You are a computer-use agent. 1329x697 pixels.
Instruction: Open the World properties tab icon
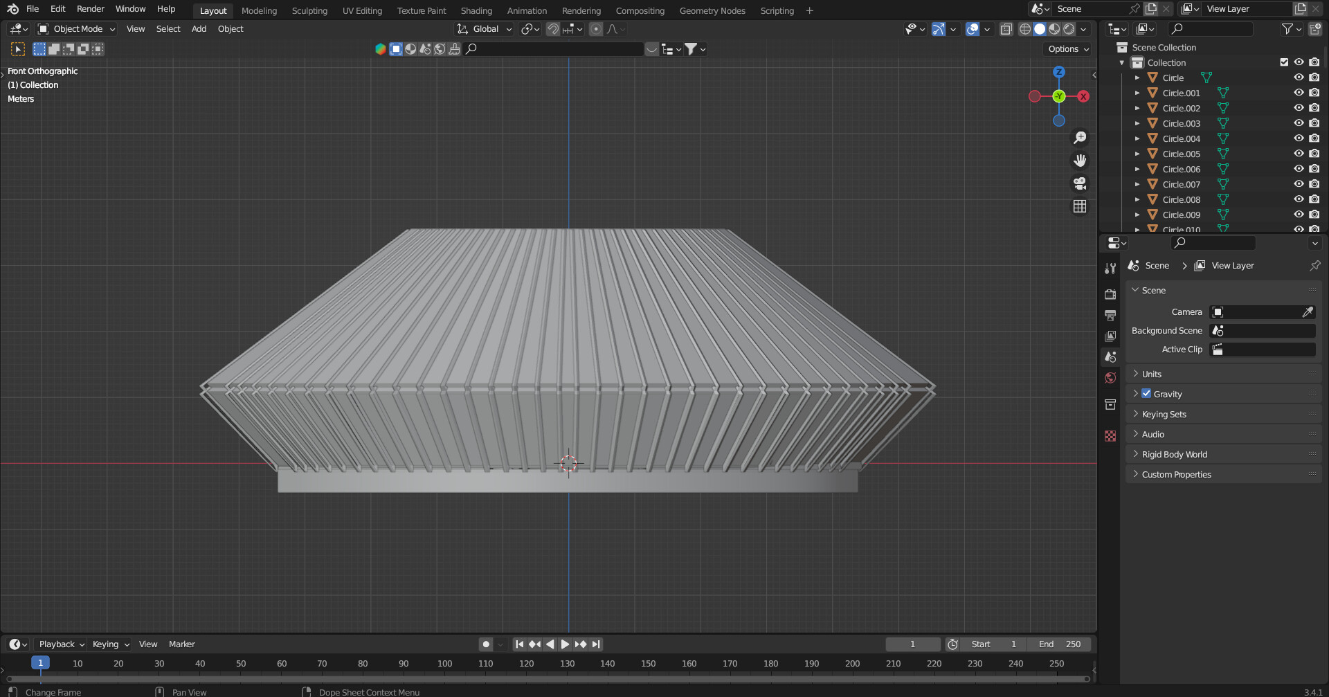point(1110,378)
